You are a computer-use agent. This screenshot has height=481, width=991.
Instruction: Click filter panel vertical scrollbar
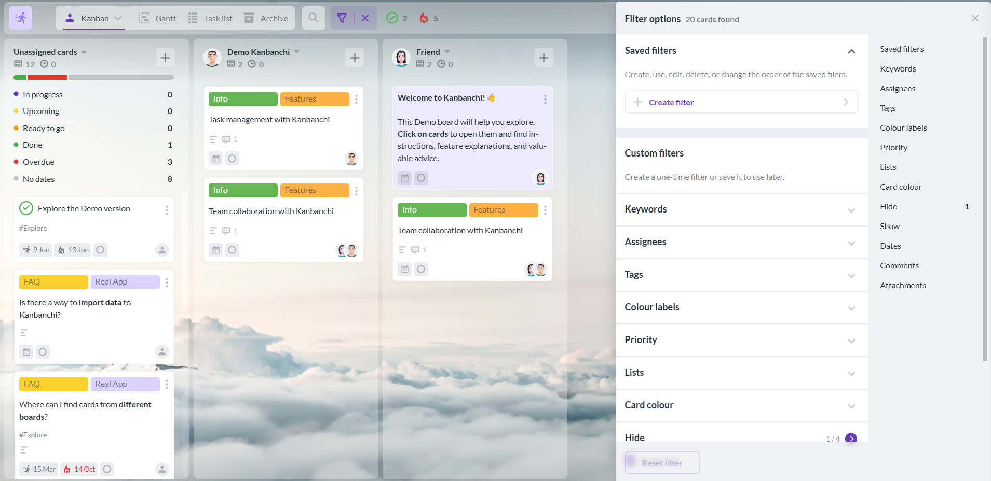(x=985, y=199)
